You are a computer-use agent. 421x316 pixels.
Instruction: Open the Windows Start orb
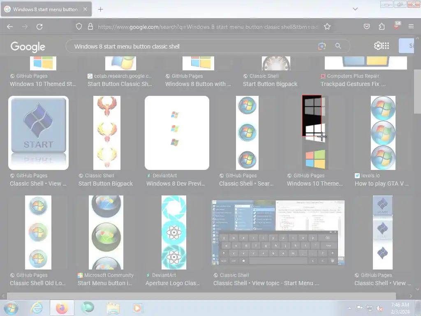pos(11,308)
